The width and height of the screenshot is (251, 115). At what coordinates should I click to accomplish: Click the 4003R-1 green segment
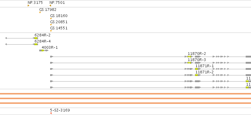pos(43,50)
